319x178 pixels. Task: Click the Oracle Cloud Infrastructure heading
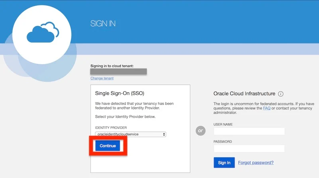tap(244, 94)
